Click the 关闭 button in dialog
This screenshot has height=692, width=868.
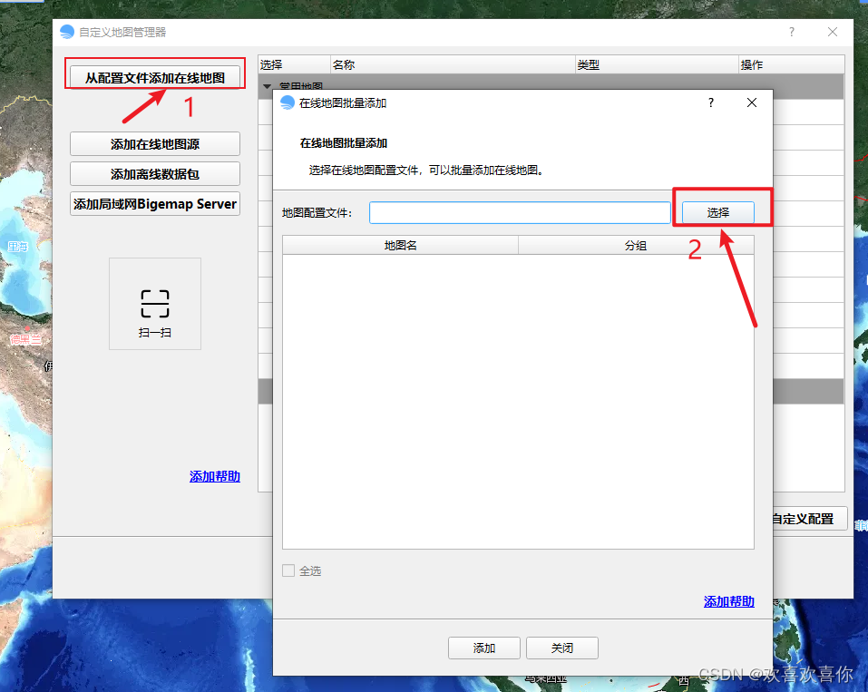(561, 648)
